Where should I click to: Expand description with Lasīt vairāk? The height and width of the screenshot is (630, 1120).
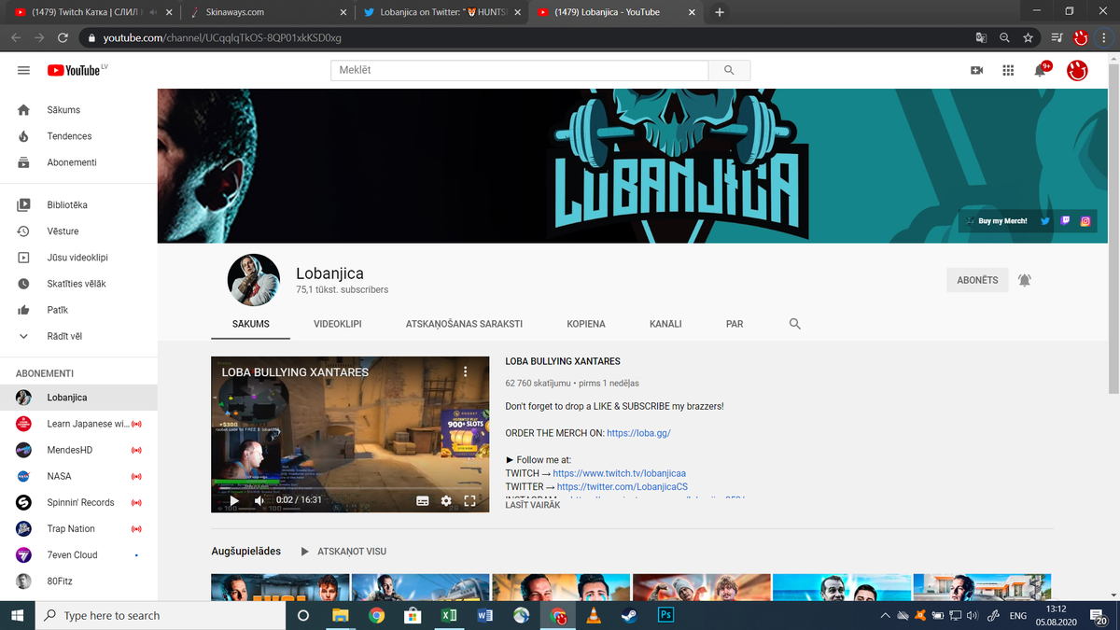coord(533,505)
